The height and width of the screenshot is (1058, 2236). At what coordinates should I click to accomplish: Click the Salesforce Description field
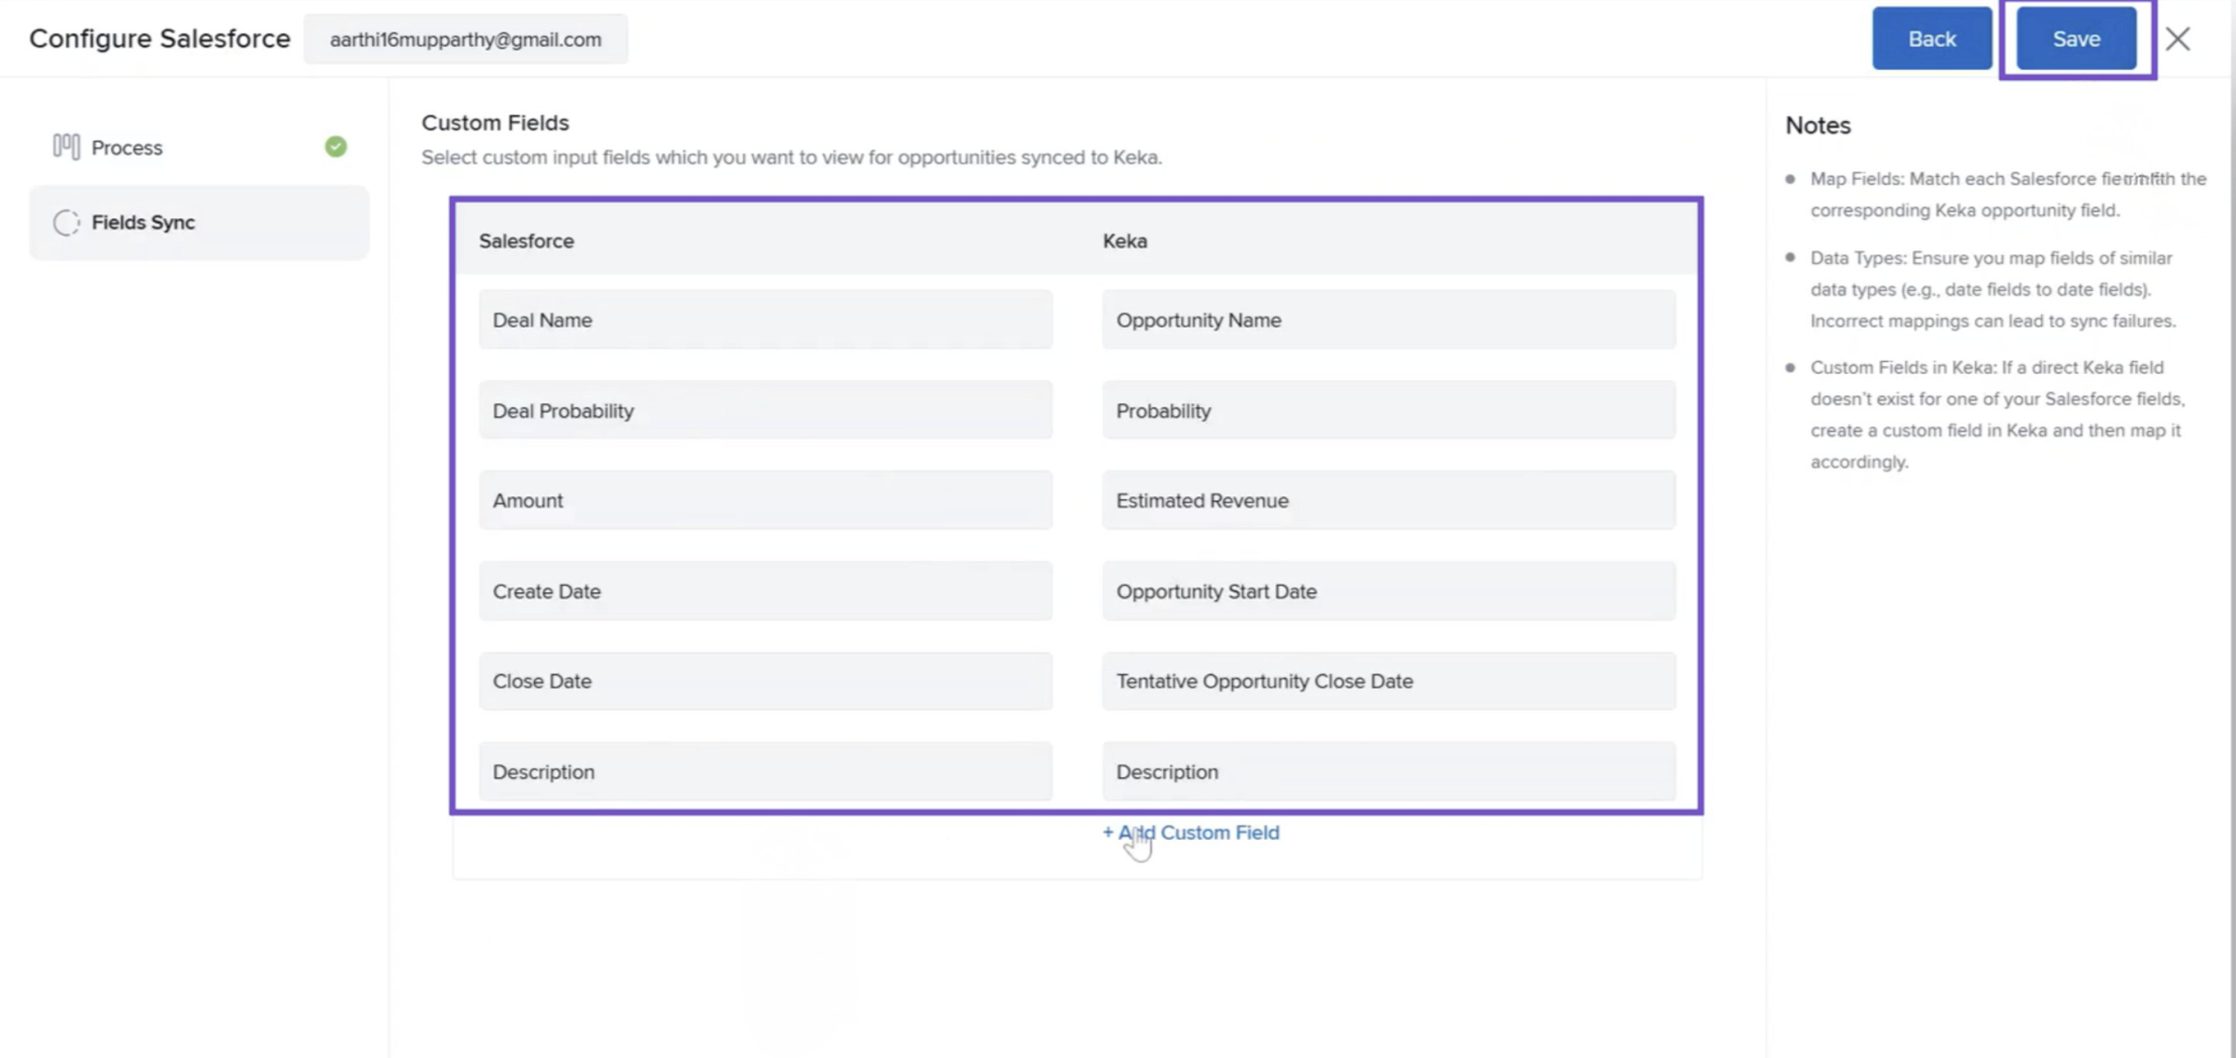765,772
